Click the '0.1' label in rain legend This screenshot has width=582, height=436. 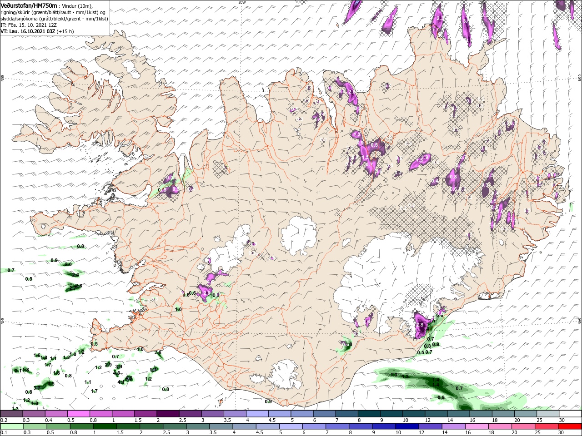[x=4, y=432]
